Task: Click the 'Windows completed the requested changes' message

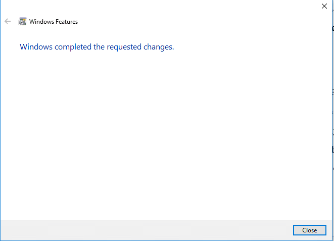Action: coord(97,47)
